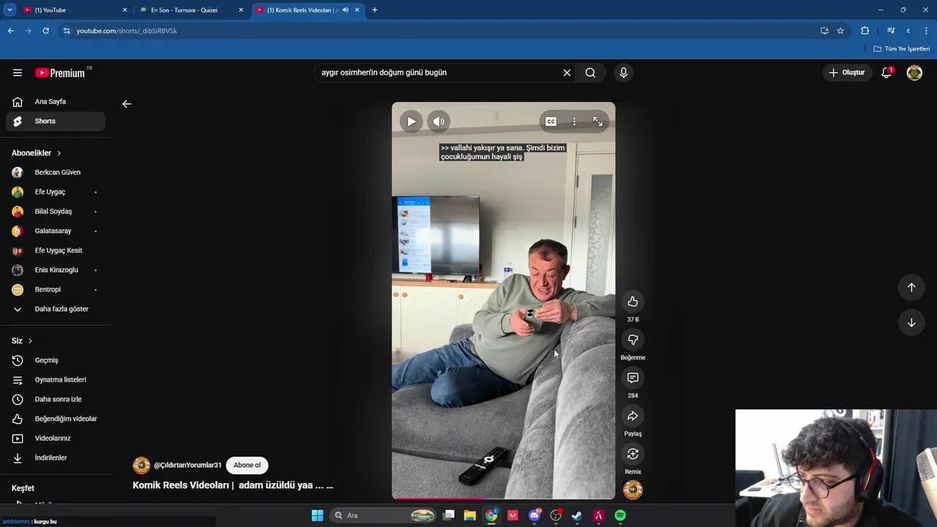Expand the short to fullscreen
Image resolution: width=937 pixels, height=527 pixels.
(597, 122)
